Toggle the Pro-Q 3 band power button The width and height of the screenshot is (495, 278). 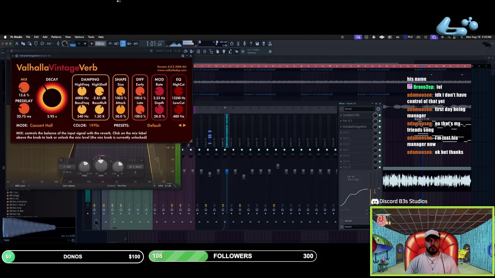click(x=61, y=160)
